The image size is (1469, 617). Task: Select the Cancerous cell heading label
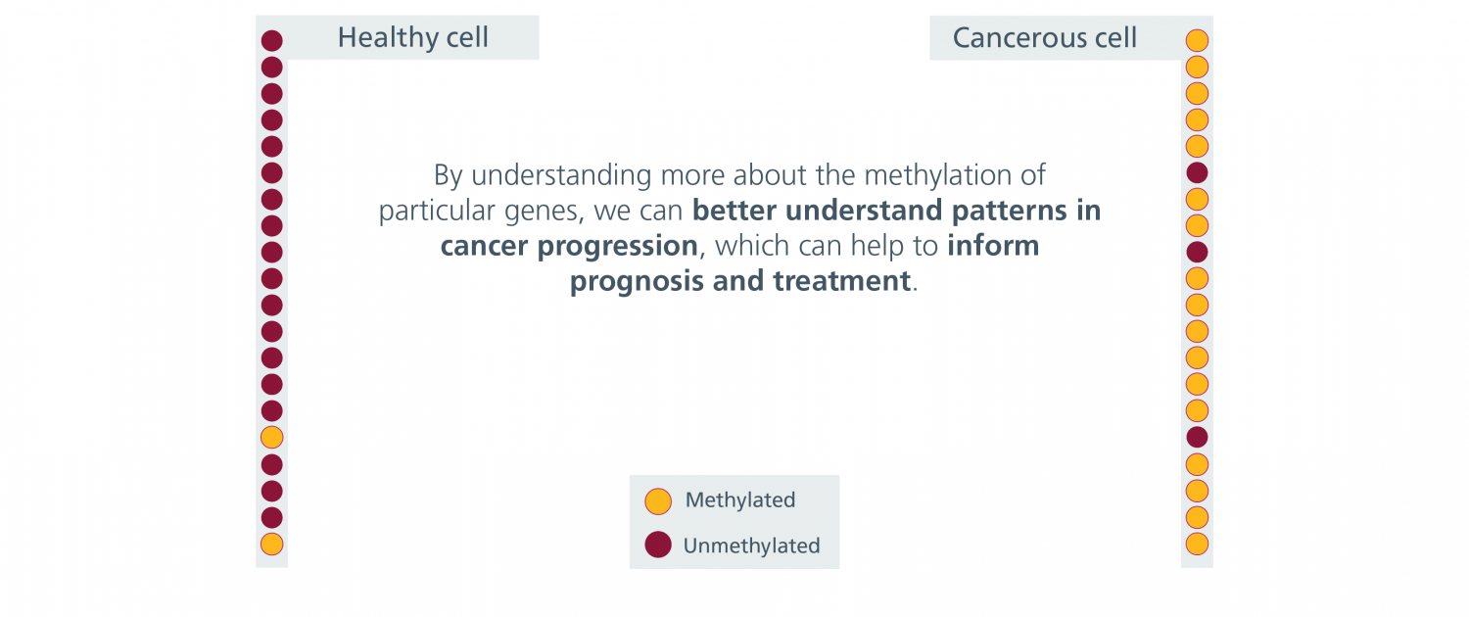(x=1045, y=38)
